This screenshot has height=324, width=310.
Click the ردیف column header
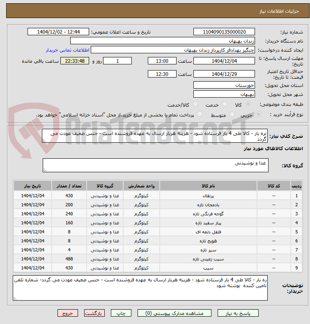pos(296,186)
